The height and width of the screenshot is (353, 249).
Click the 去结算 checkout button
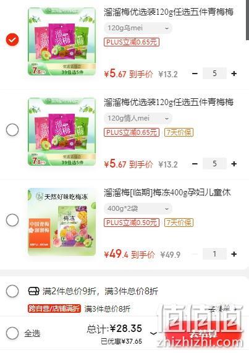(x=203, y=333)
